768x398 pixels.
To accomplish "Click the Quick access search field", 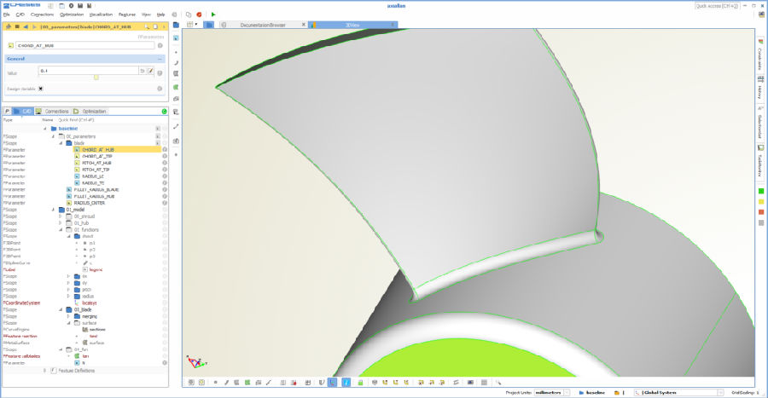I will pyautogui.click(x=717, y=6).
